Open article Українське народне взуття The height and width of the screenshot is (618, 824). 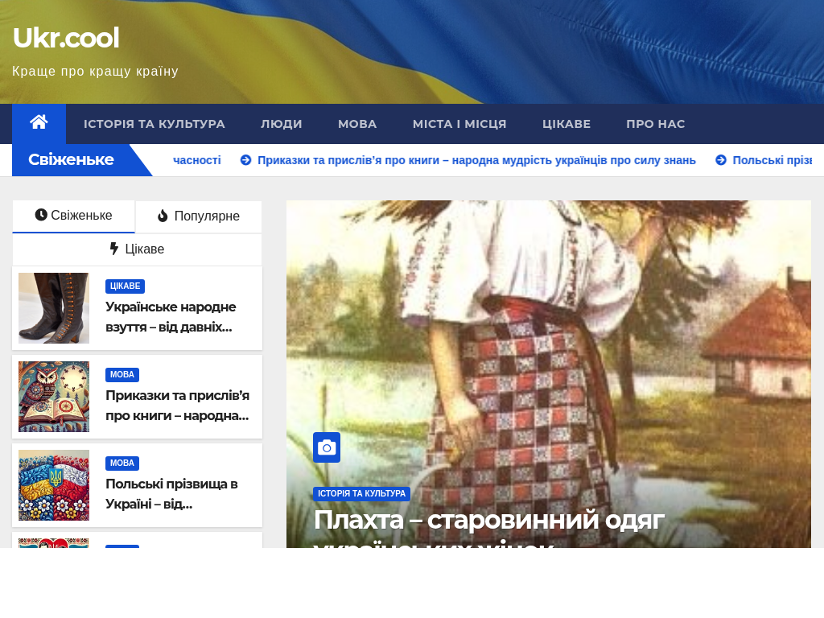pyautogui.click(x=171, y=317)
